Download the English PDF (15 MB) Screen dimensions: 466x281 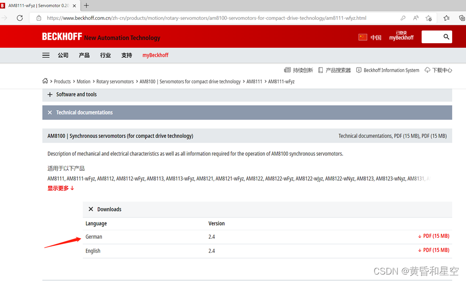point(434,250)
